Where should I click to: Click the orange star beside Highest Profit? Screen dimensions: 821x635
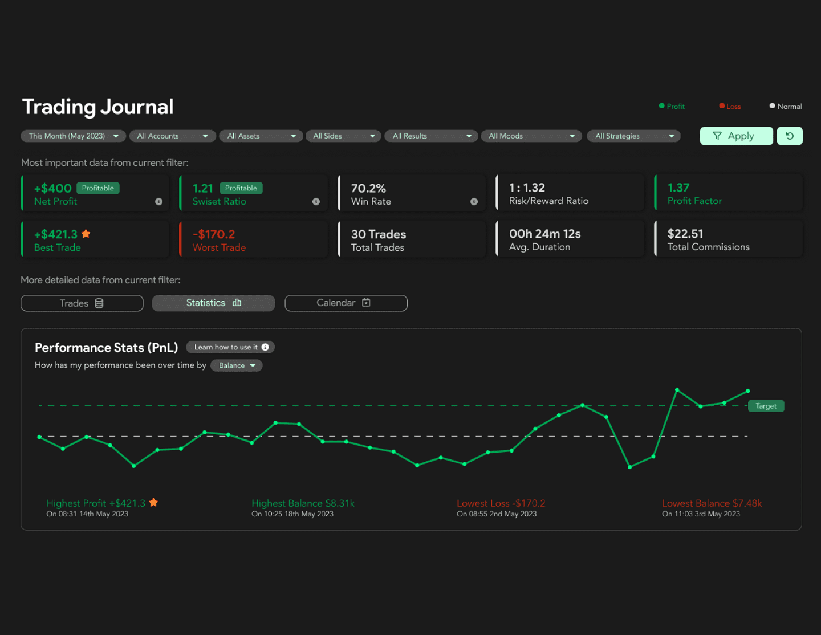tap(153, 502)
